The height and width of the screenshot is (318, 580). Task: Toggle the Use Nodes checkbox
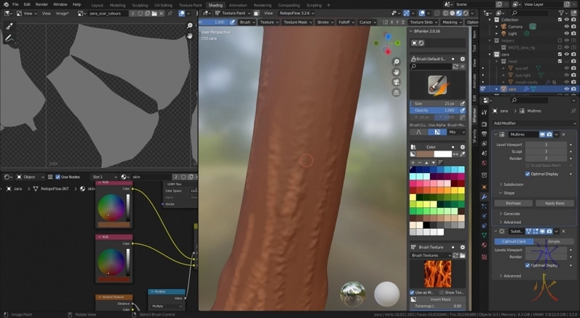[57, 177]
